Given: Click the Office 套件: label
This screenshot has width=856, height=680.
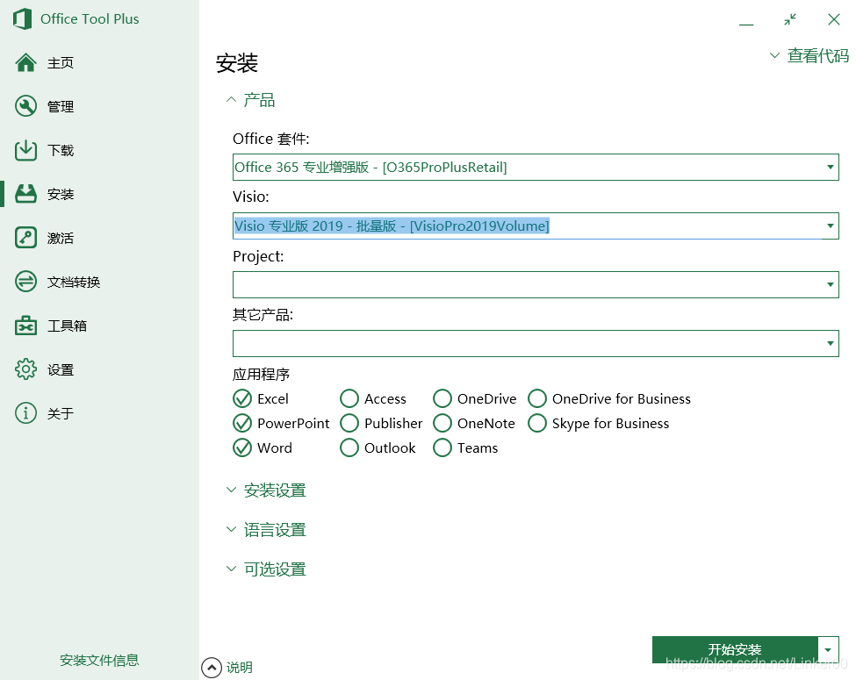Looking at the screenshot, I should coord(270,139).
